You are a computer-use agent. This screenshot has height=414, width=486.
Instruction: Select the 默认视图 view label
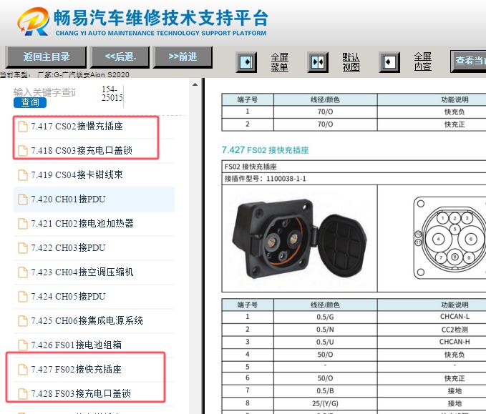[351, 62]
